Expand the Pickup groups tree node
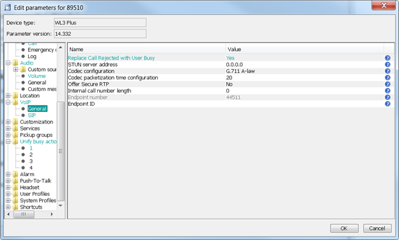The image size is (399, 240). (8, 135)
